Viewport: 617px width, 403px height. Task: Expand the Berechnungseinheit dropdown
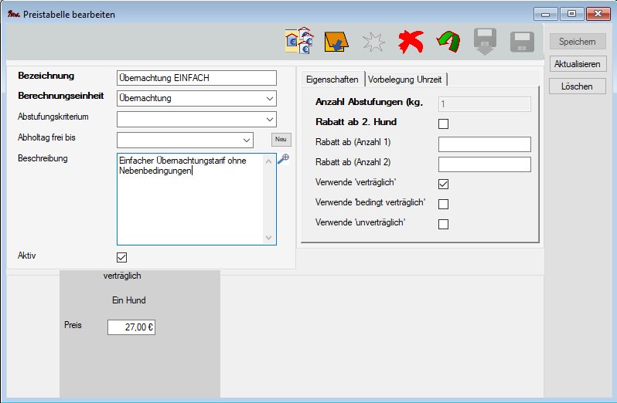pyautogui.click(x=268, y=99)
